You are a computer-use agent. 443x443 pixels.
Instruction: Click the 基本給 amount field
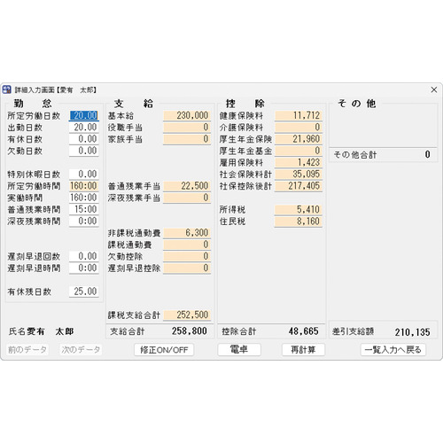click(187, 115)
